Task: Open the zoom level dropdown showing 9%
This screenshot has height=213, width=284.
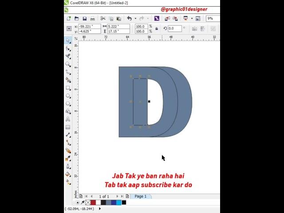Action: 212,19
